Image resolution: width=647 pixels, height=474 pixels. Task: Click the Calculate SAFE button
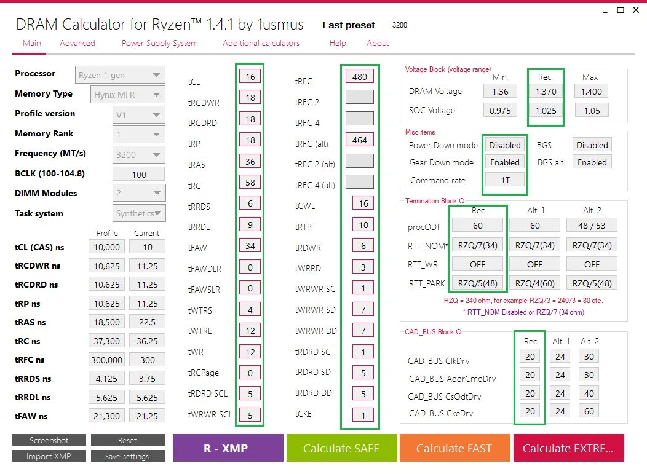tap(341, 448)
